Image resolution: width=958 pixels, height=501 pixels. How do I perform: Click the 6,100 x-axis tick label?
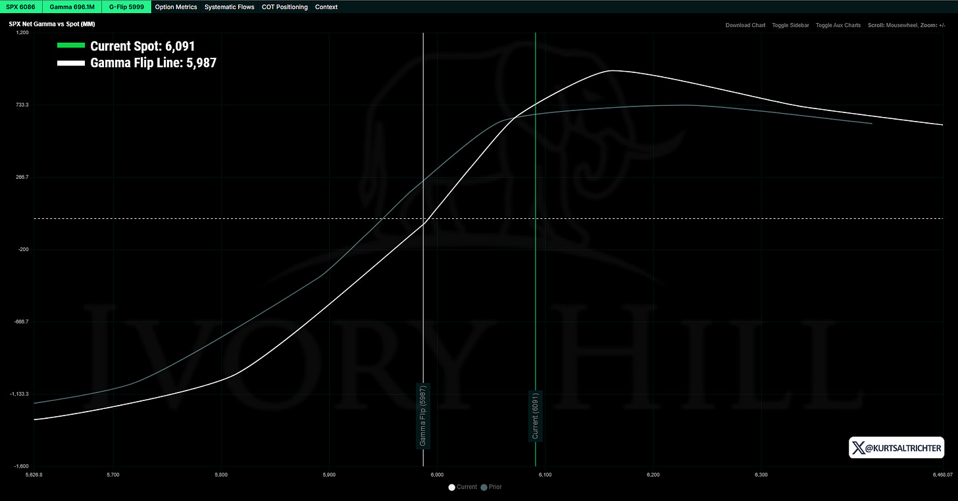click(x=545, y=474)
